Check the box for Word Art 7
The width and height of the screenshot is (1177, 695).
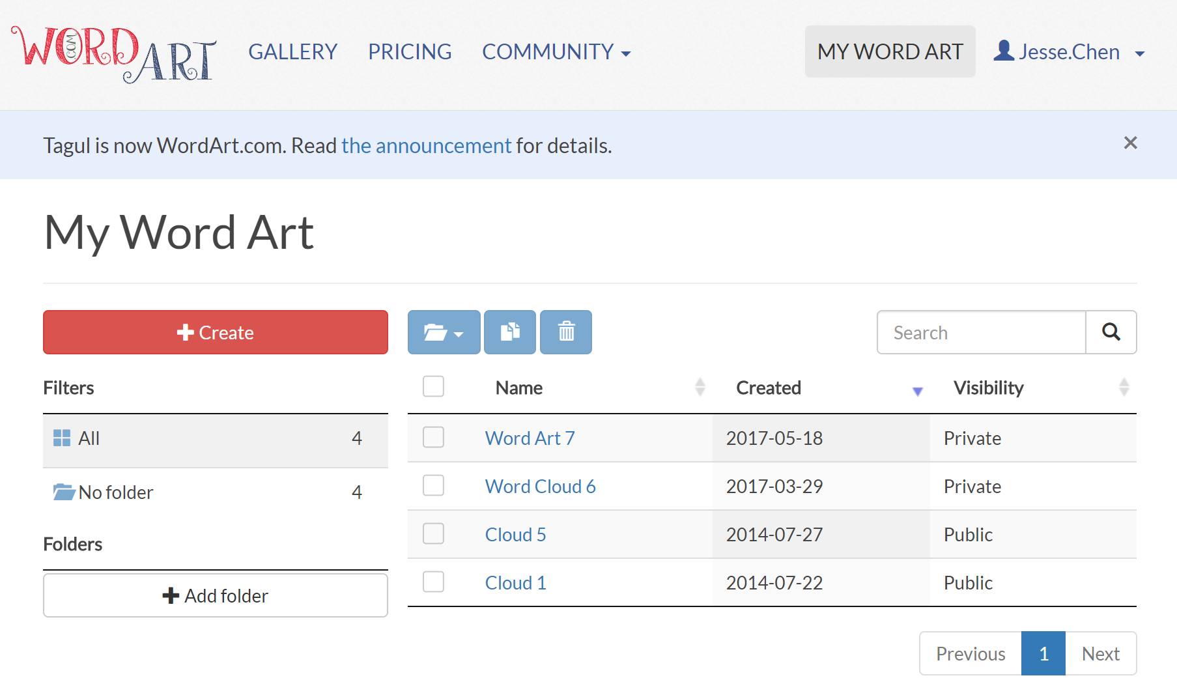tap(433, 437)
